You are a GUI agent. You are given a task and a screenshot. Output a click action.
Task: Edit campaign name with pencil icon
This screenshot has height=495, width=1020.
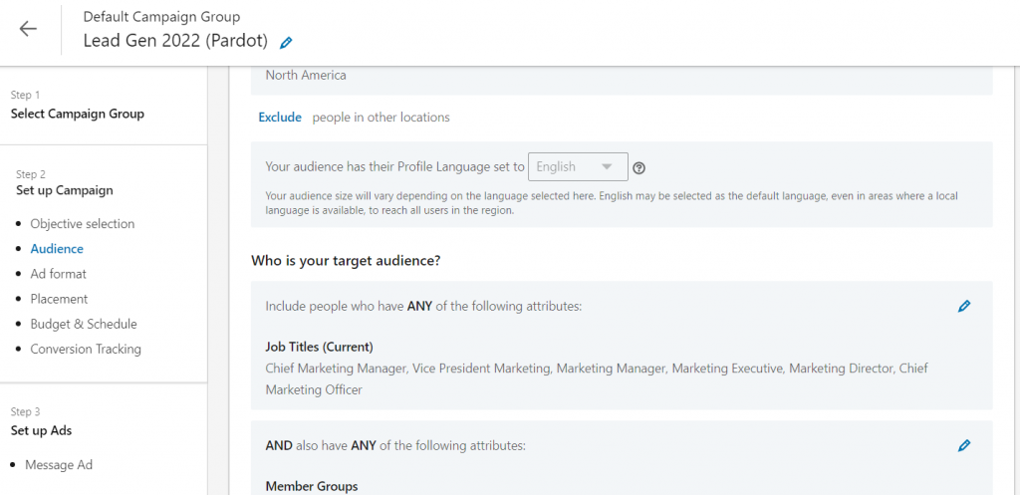[x=286, y=43]
